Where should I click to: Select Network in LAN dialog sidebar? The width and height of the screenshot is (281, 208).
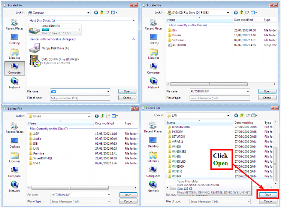[x=153, y=187]
